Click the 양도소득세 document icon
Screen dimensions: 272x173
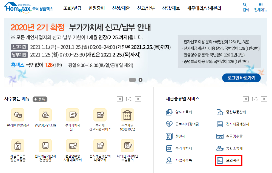pyautogui.click(x=169, y=112)
